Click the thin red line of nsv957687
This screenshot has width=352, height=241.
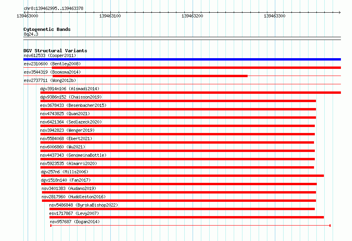pos(190,226)
